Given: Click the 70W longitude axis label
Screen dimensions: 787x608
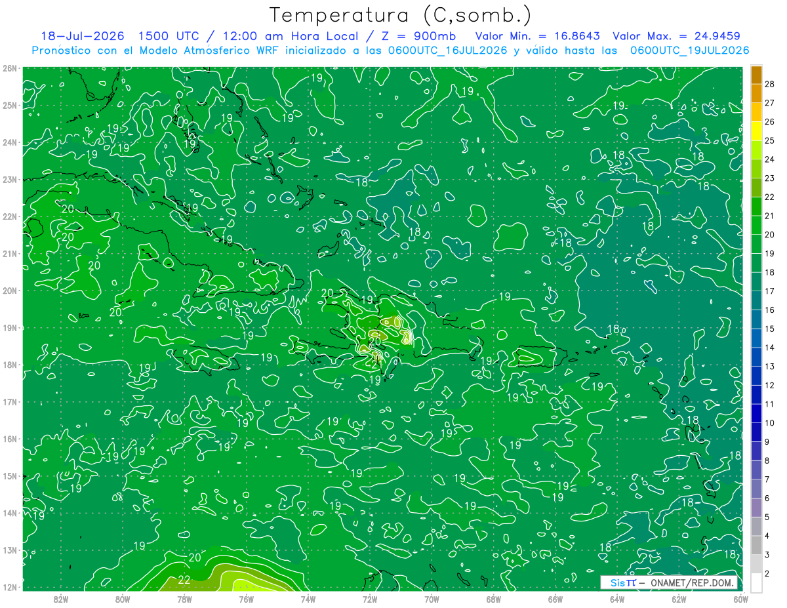Looking at the screenshot, I should click(x=432, y=598).
